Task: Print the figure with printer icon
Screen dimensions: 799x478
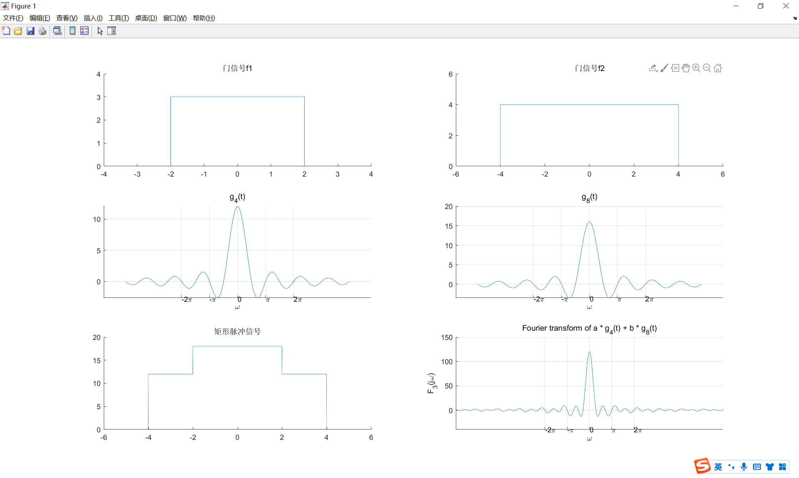Action: click(x=42, y=31)
